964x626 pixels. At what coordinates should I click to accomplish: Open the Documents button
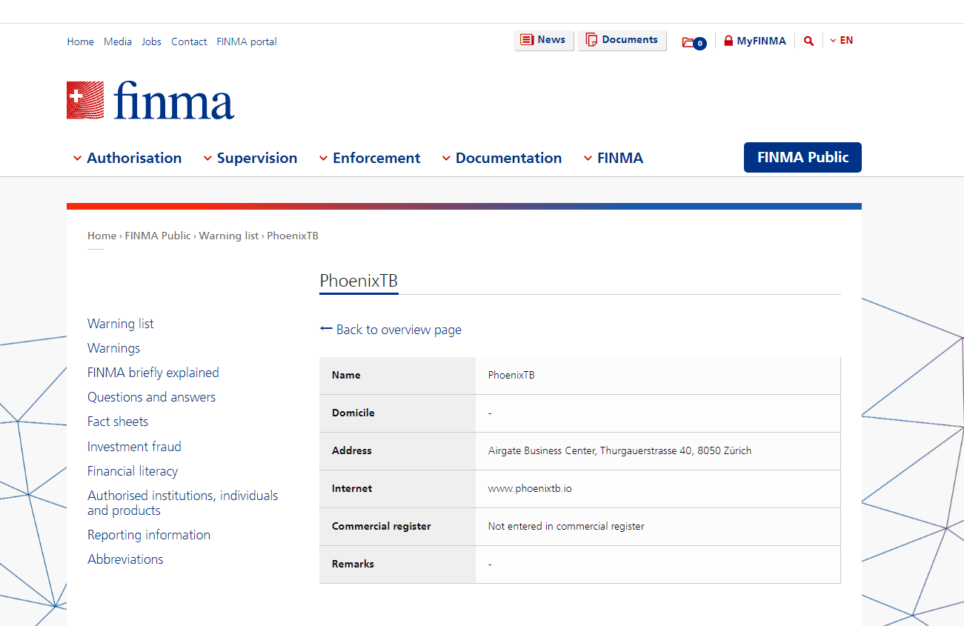click(x=622, y=40)
